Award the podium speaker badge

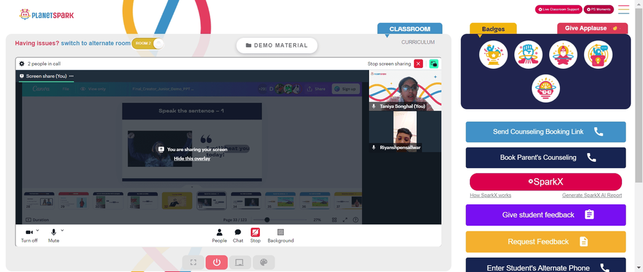pyautogui.click(x=598, y=55)
